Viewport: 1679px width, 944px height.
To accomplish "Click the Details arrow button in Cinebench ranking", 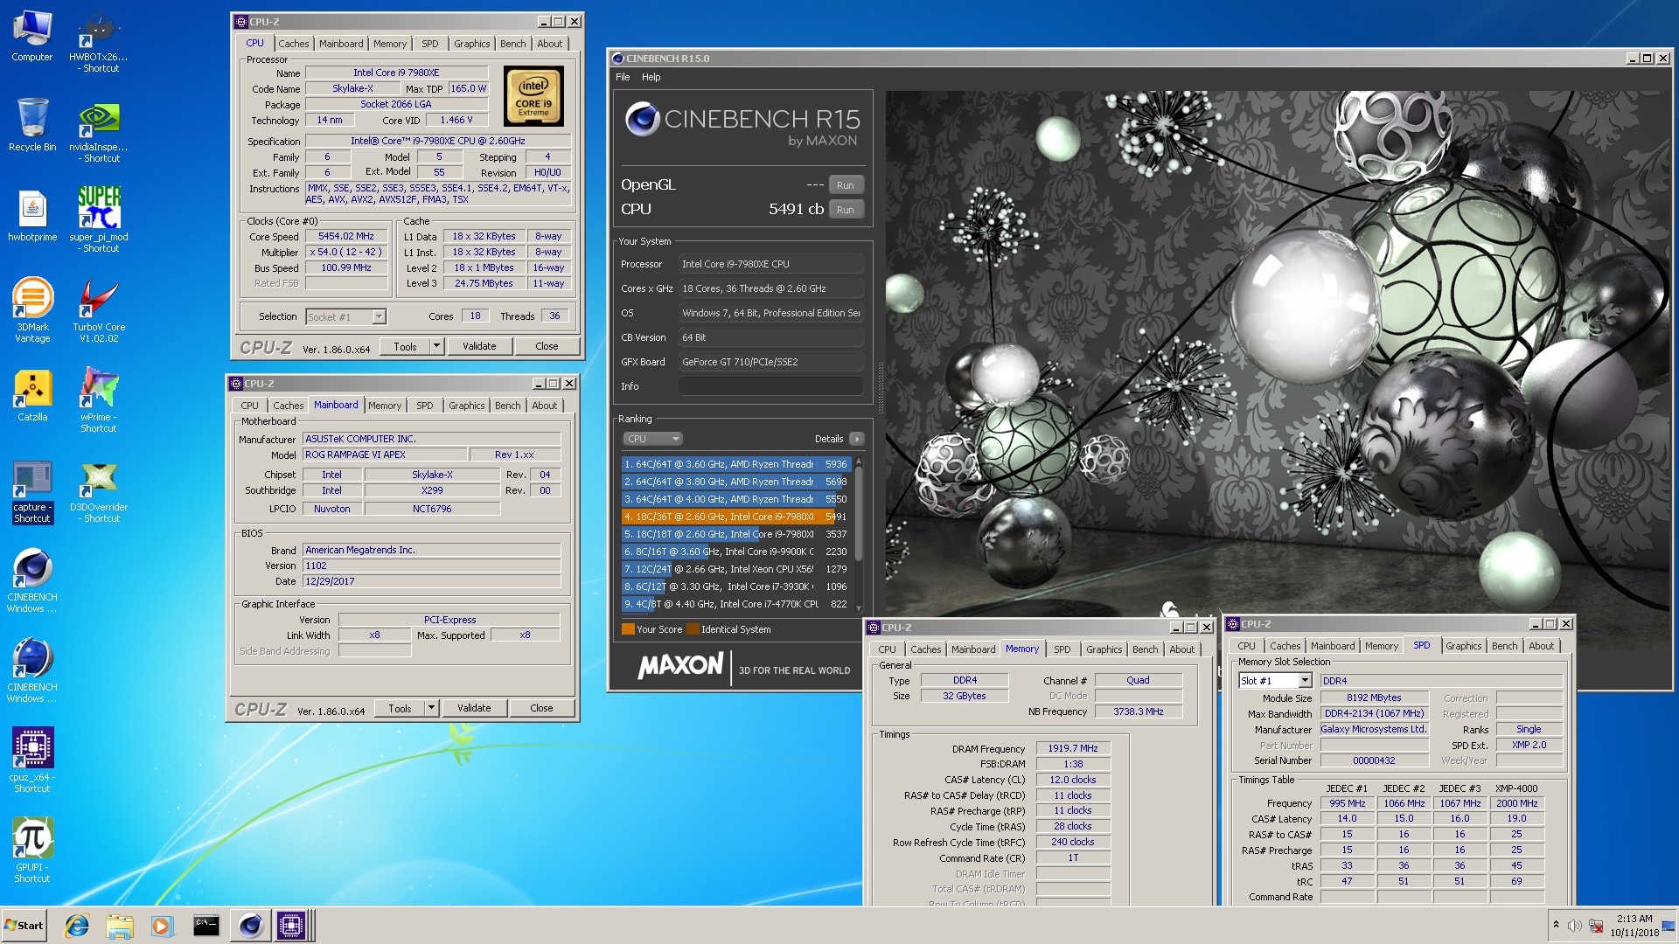I will [856, 439].
